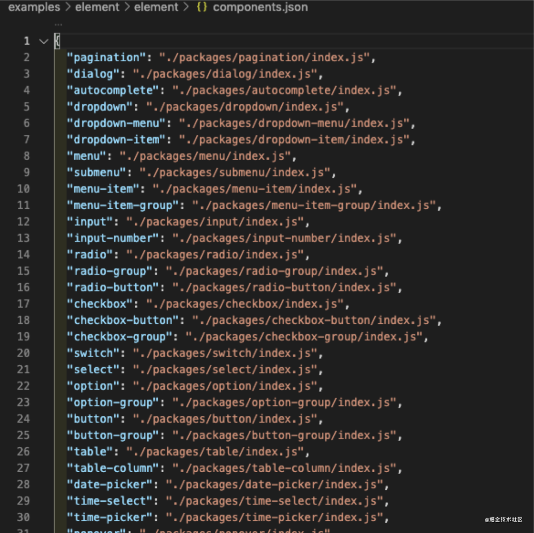
Task: Click the "./packages/autocomplete/index.js" path value
Action: (x=284, y=90)
